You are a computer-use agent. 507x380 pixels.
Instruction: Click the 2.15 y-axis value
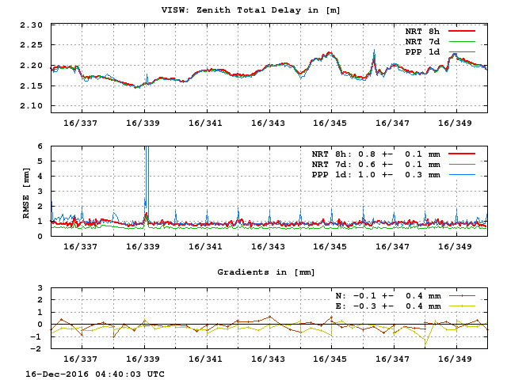coord(31,86)
